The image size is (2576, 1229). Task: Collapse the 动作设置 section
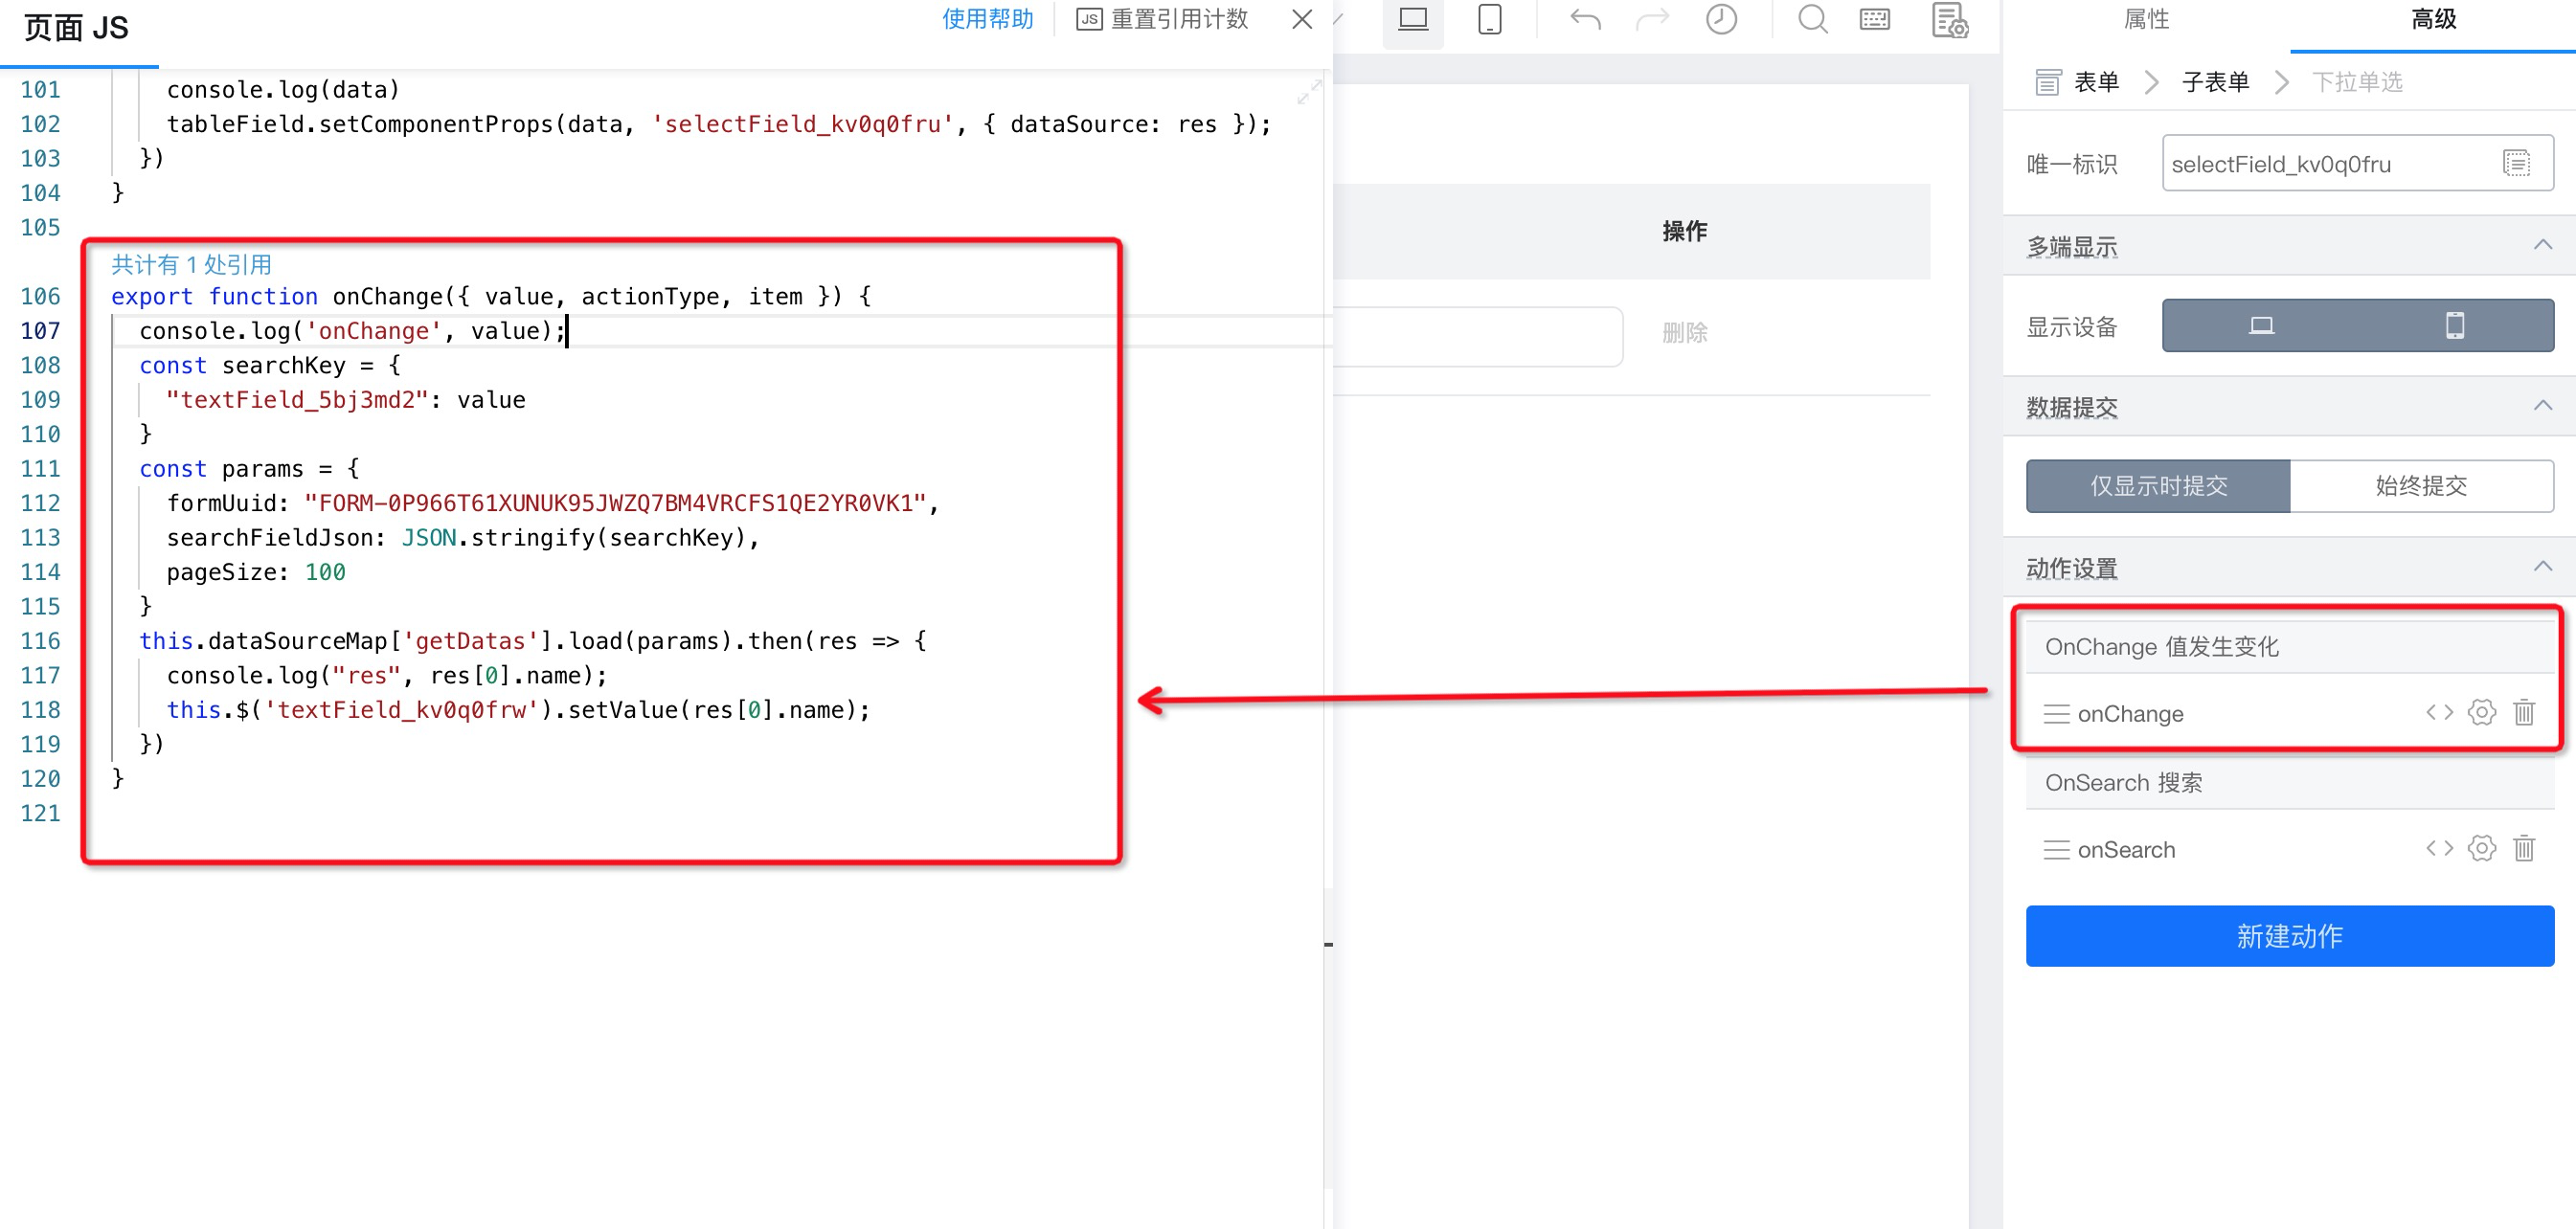pyautogui.click(x=2543, y=567)
